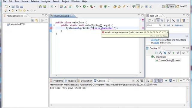The width and height of the screenshot is (192, 108).
Task: Click the Save All icon
Action: [17, 7]
